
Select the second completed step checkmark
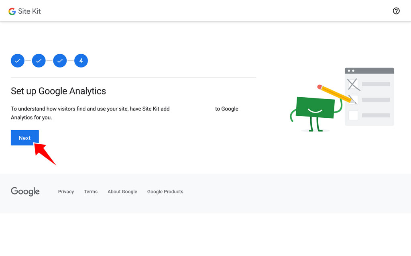[x=39, y=61]
